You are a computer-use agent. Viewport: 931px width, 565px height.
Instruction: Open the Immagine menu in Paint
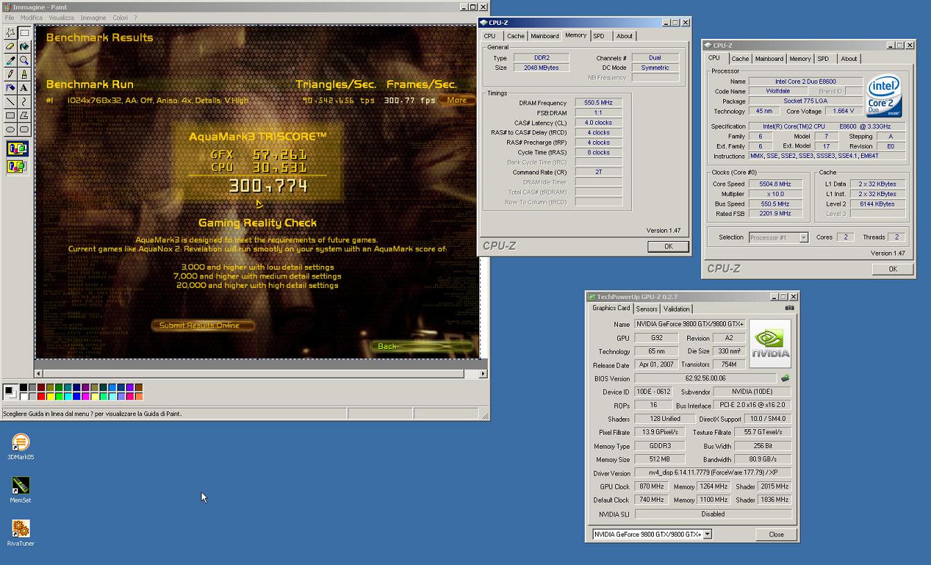click(x=93, y=17)
